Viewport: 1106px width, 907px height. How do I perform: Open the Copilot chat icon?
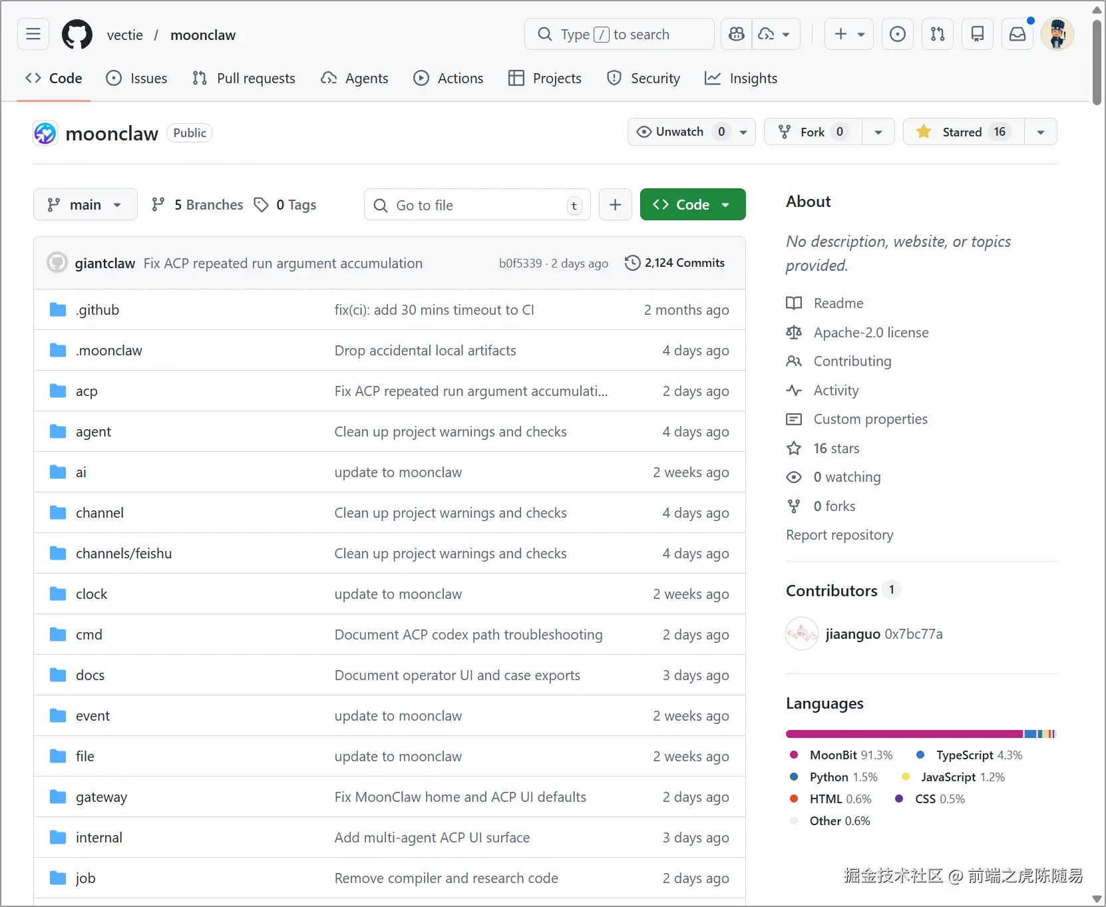(x=737, y=34)
